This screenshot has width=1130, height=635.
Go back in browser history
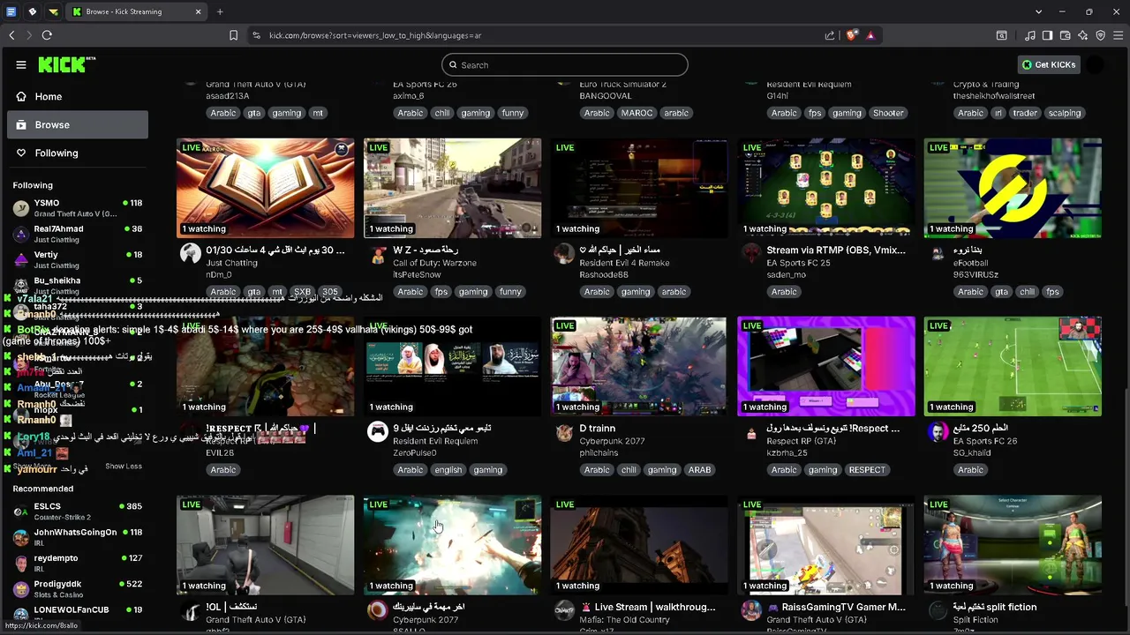tap(11, 35)
